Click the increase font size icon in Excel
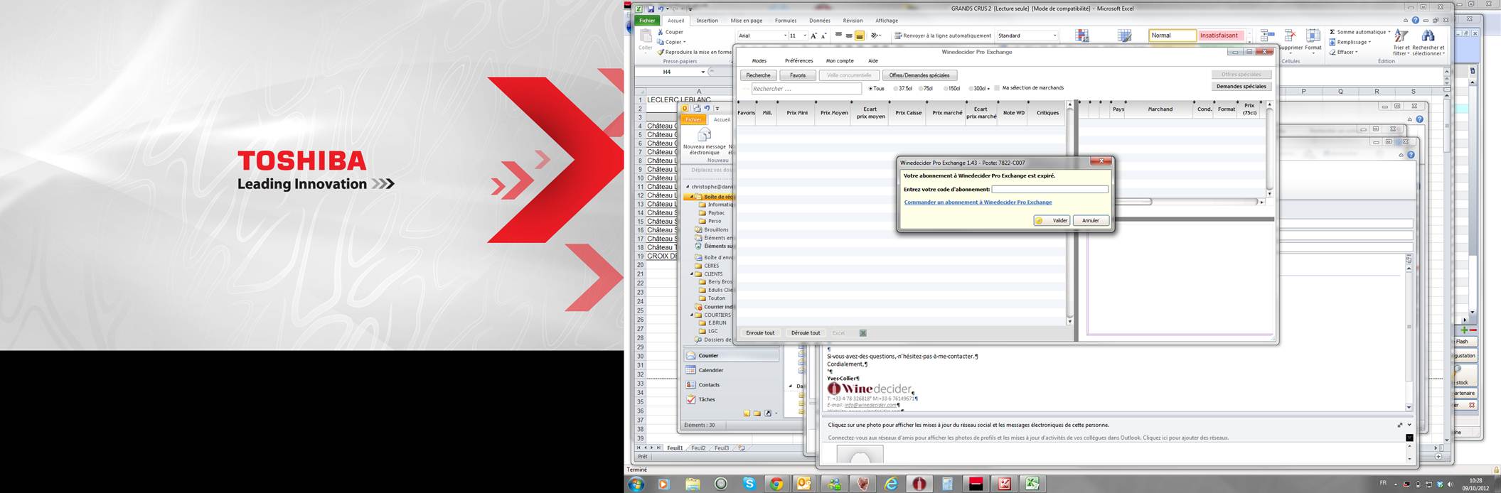The image size is (1501, 493). pyautogui.click(x=814, y=36)
